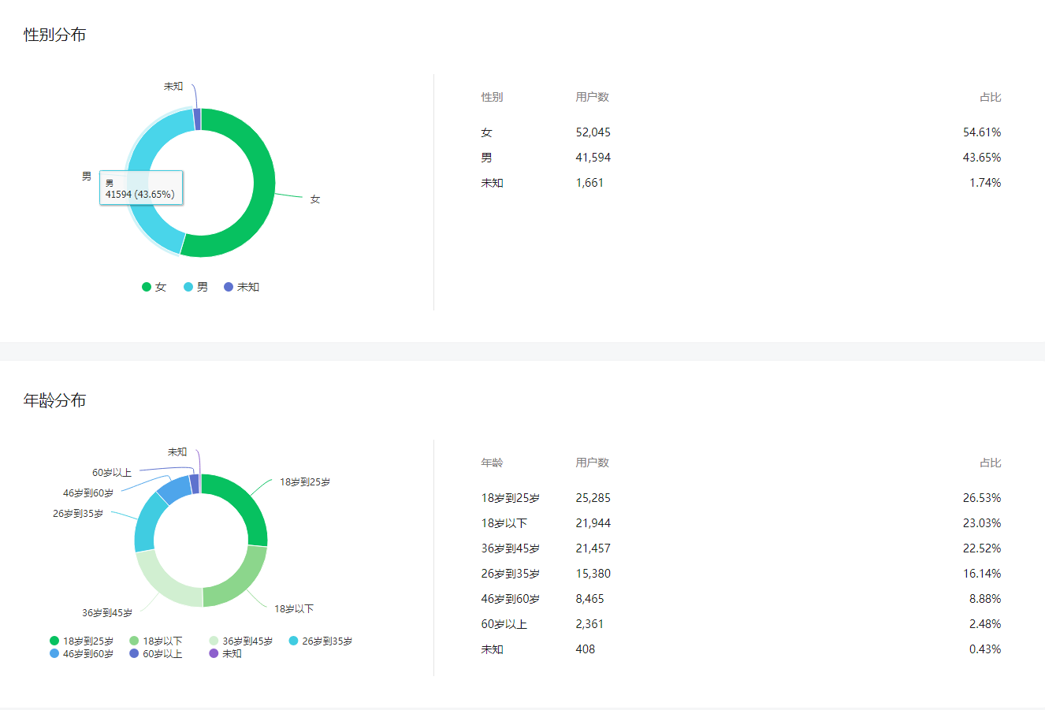The width and height of the screenshot is (1045, 710).
Task: Click the user count 25,285
Action: click(593, 498)
